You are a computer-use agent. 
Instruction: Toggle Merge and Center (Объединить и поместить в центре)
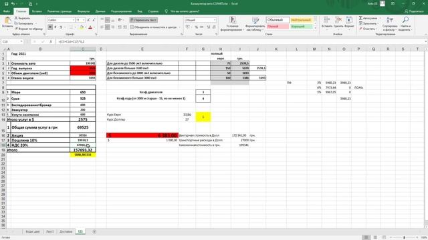(153, 27)
